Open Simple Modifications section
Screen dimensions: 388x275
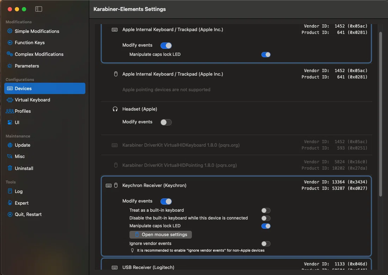(x=45, y=31)
